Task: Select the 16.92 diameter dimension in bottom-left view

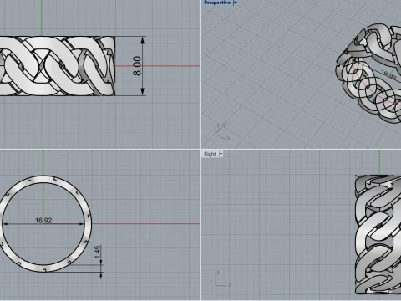Action: pos(43,221)
